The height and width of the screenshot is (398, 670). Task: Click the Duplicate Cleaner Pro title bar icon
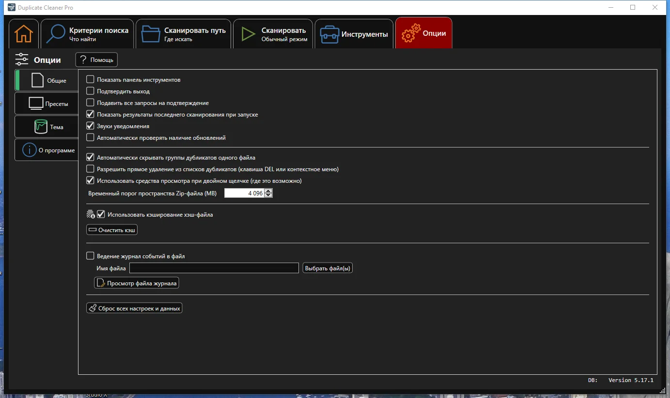coord(12,7)
